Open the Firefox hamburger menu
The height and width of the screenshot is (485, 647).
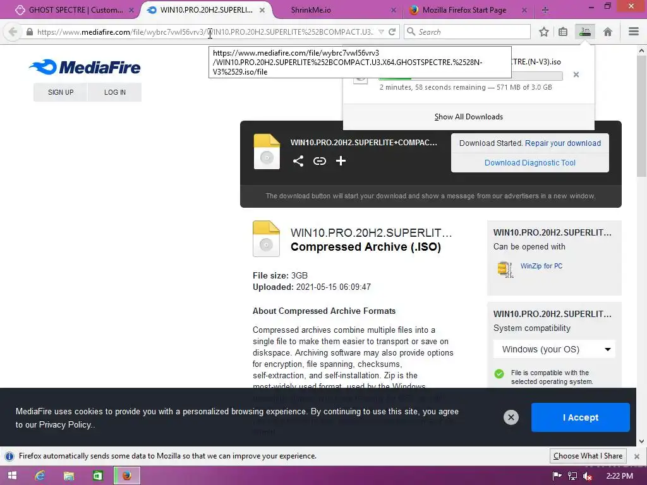[x=633, y=32]
